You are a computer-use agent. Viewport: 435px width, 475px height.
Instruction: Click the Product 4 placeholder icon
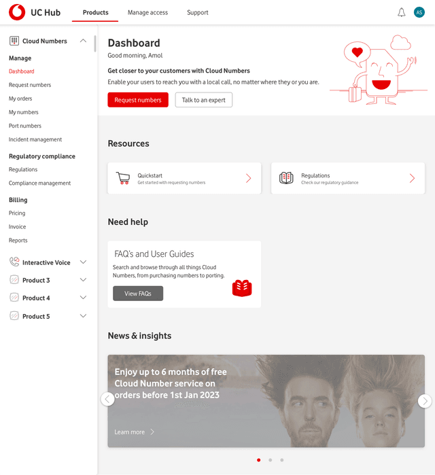pyautogui.click(x=14, y=298)
